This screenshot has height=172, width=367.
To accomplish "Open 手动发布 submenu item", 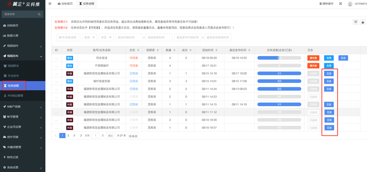I will click(x=22, y=76).
